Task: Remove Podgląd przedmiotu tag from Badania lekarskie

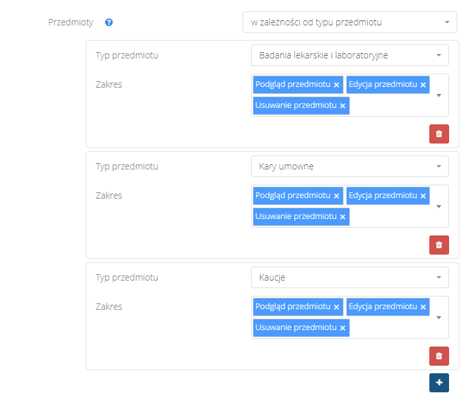Action: tap(337, 84)
